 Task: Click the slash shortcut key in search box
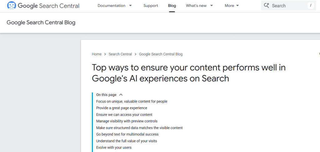[x=310, y=6]
